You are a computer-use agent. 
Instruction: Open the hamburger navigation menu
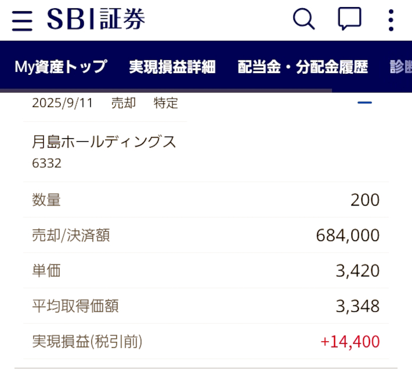pyautogui.click(x=22, y=21)
